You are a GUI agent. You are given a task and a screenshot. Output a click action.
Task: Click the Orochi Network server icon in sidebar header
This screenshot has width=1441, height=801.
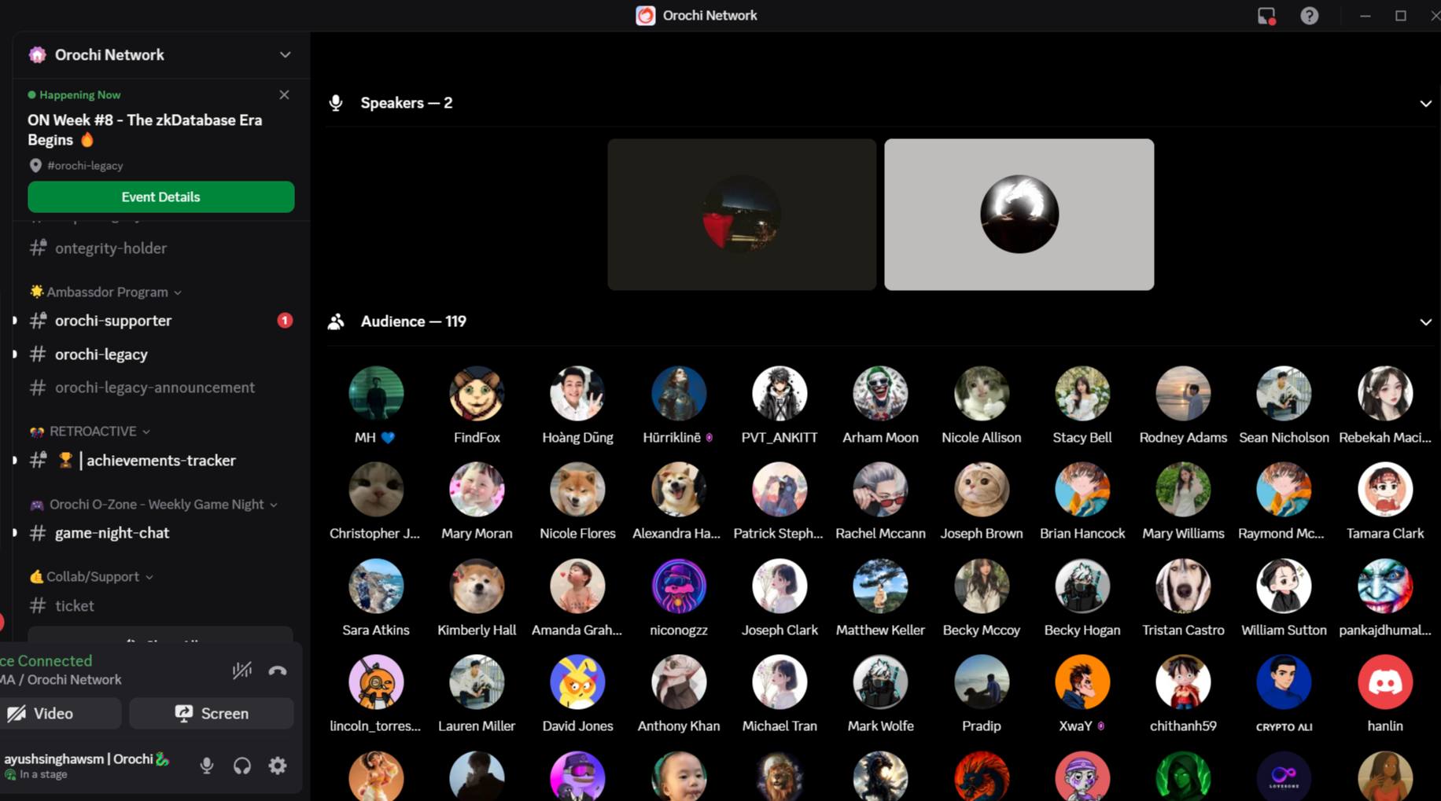(x=37, y=55)
